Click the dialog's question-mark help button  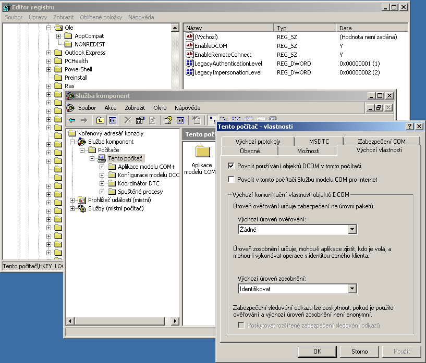(x=410, y=126)
